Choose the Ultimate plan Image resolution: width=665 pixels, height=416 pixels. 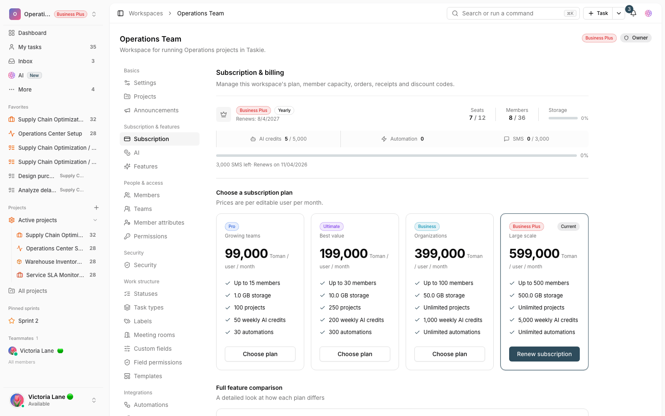(355, 354)
